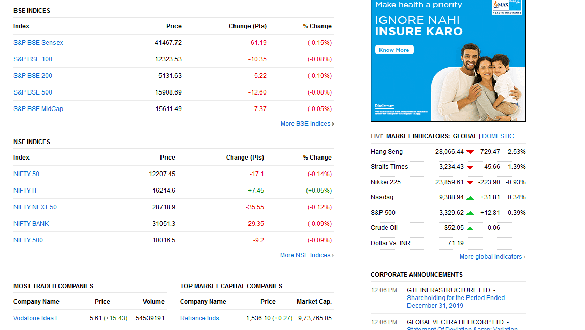585x330 pixels.
Task: Click the Max Health Insurance logo
Action: 507,6
